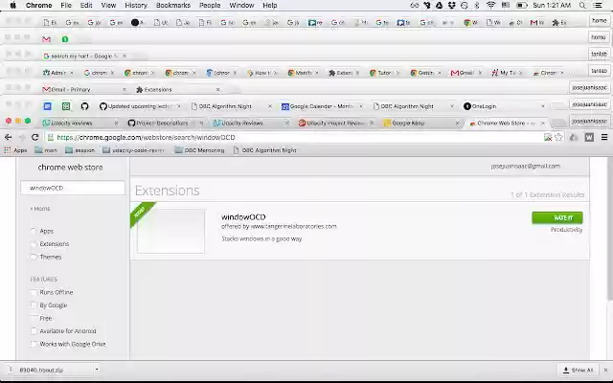Open the josejuanisaac@gmail.com account link

(525, 166)
